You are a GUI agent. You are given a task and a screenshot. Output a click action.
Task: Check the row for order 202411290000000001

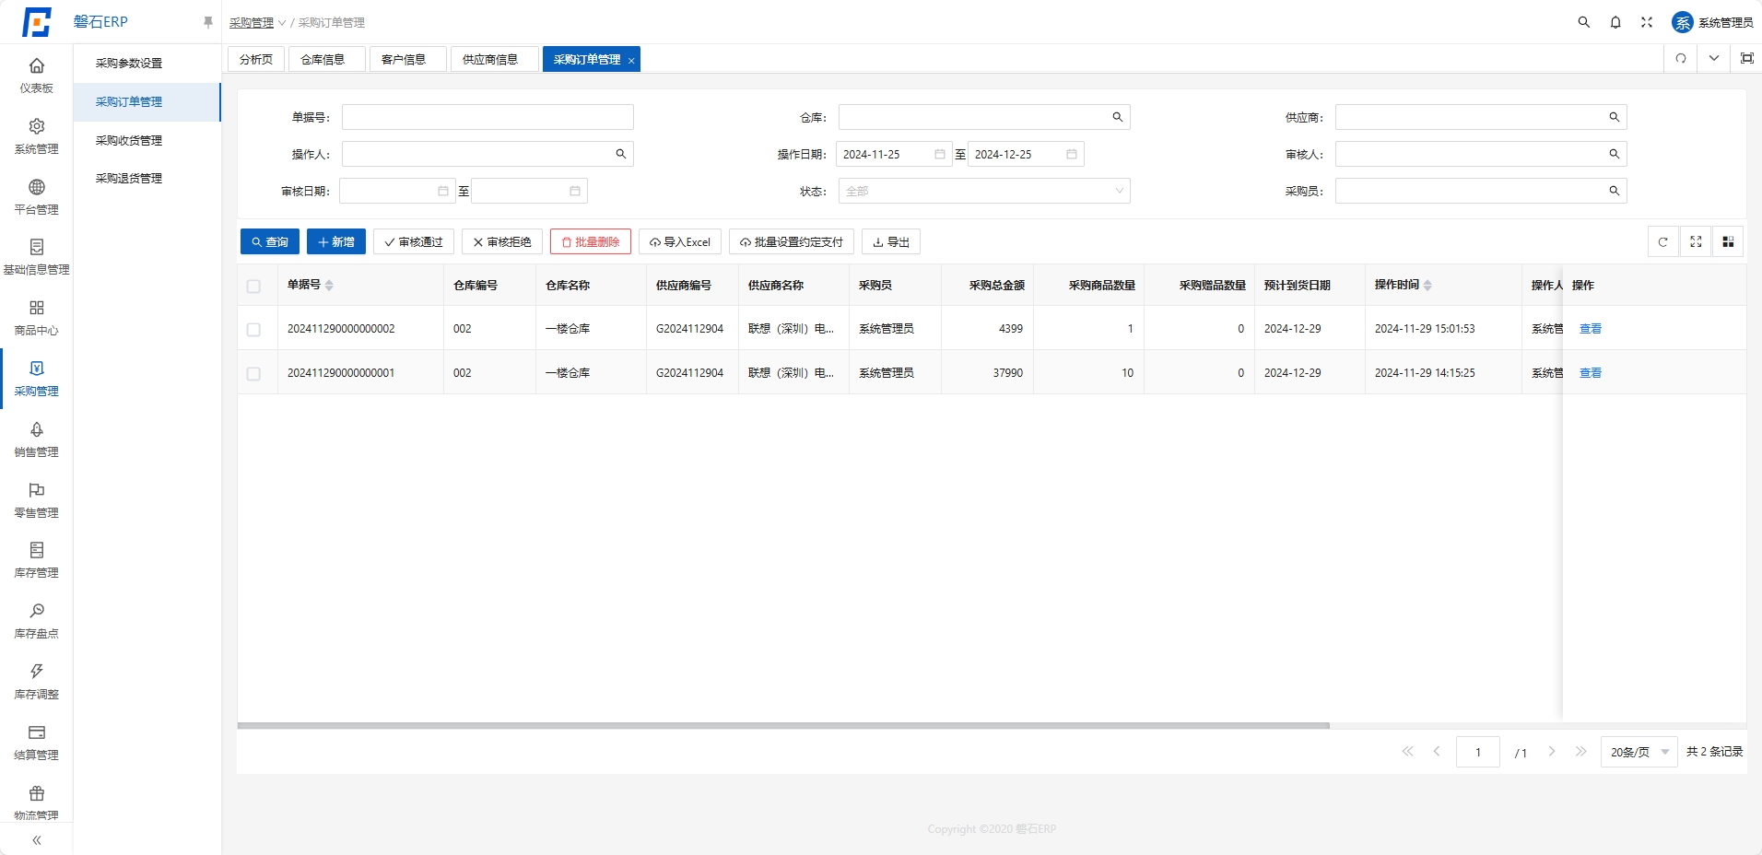[254, 374]
